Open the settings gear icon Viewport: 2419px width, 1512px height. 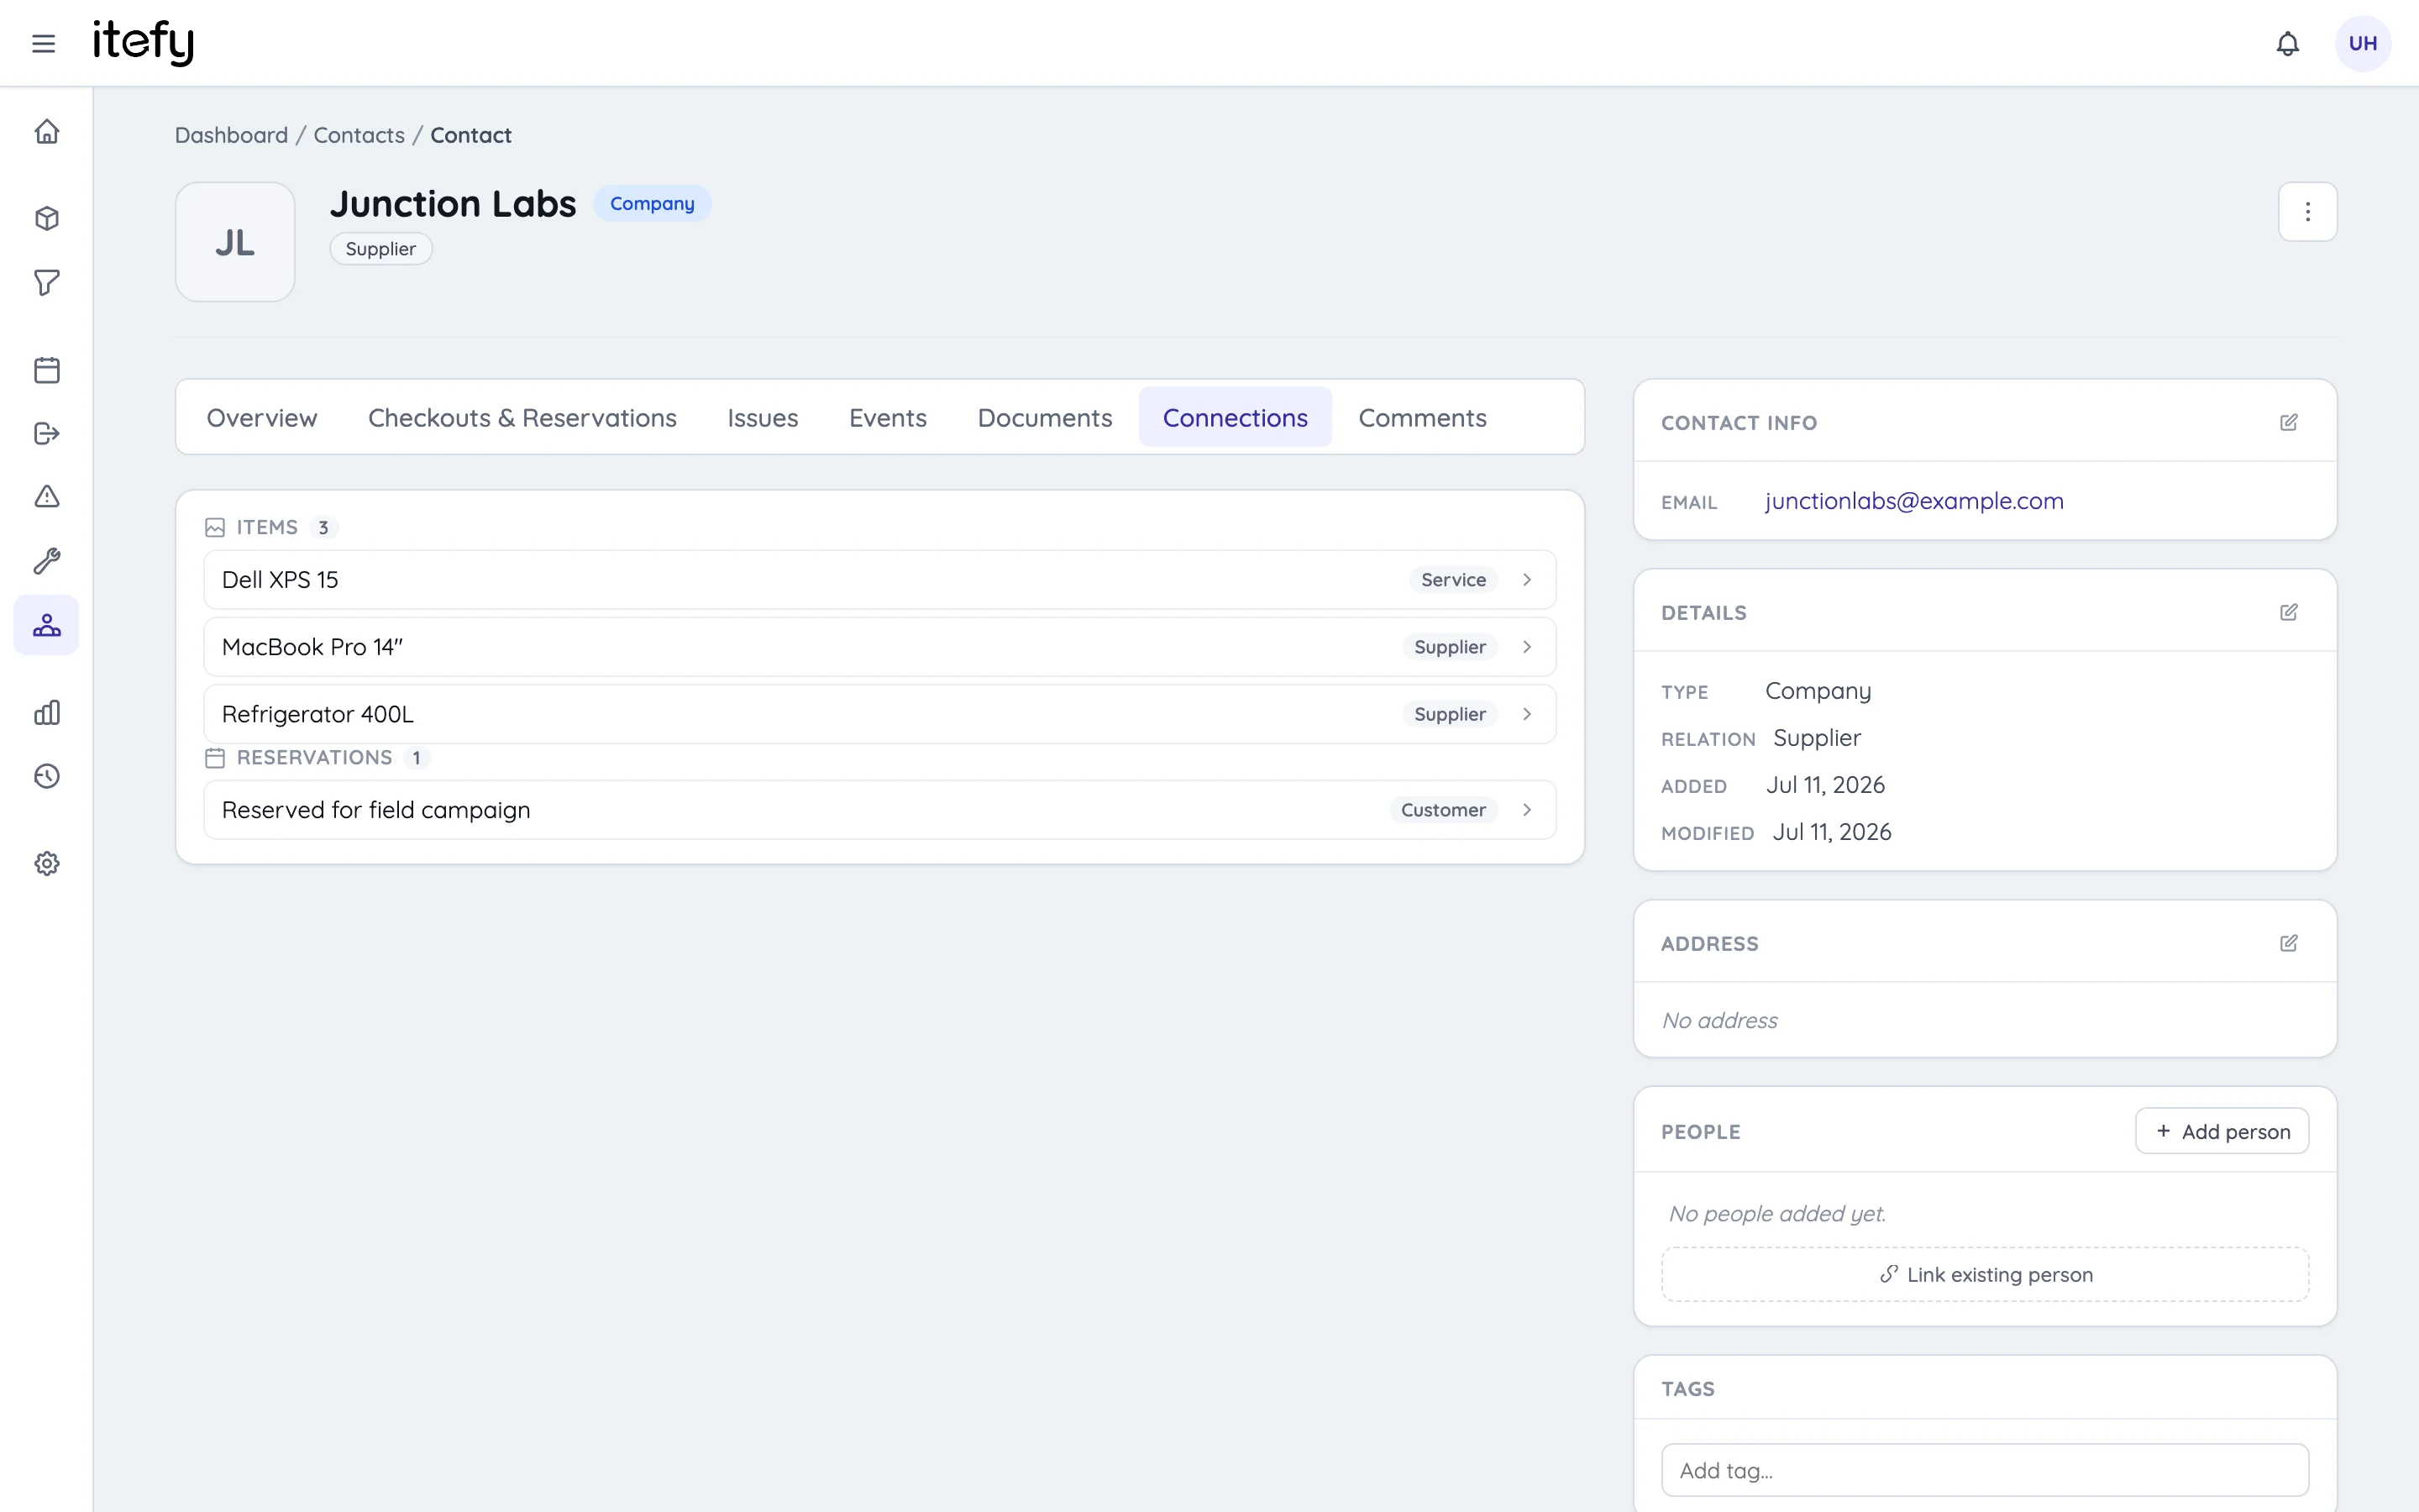point(47,863)
